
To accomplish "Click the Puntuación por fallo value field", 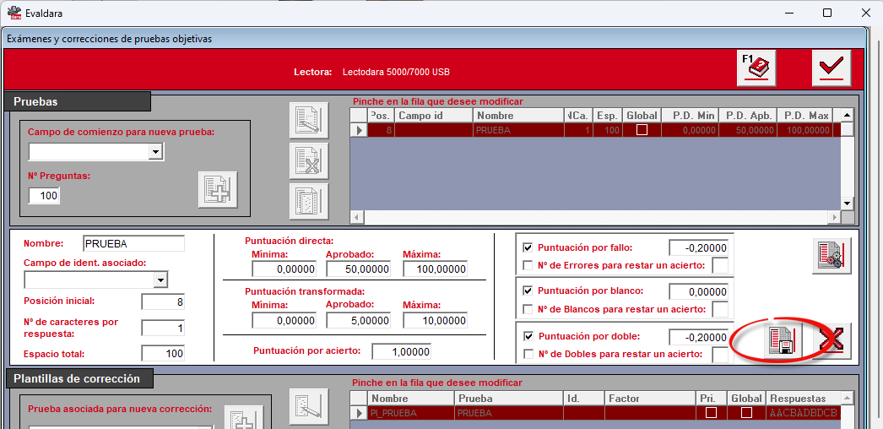I will 698,247.
